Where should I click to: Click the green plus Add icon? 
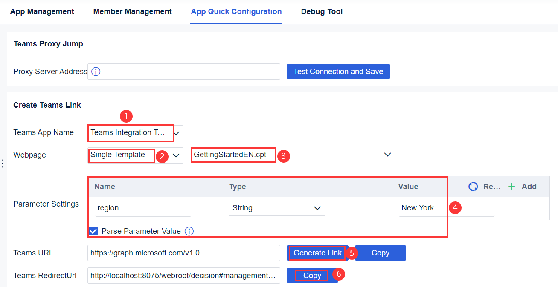[512, 187]
